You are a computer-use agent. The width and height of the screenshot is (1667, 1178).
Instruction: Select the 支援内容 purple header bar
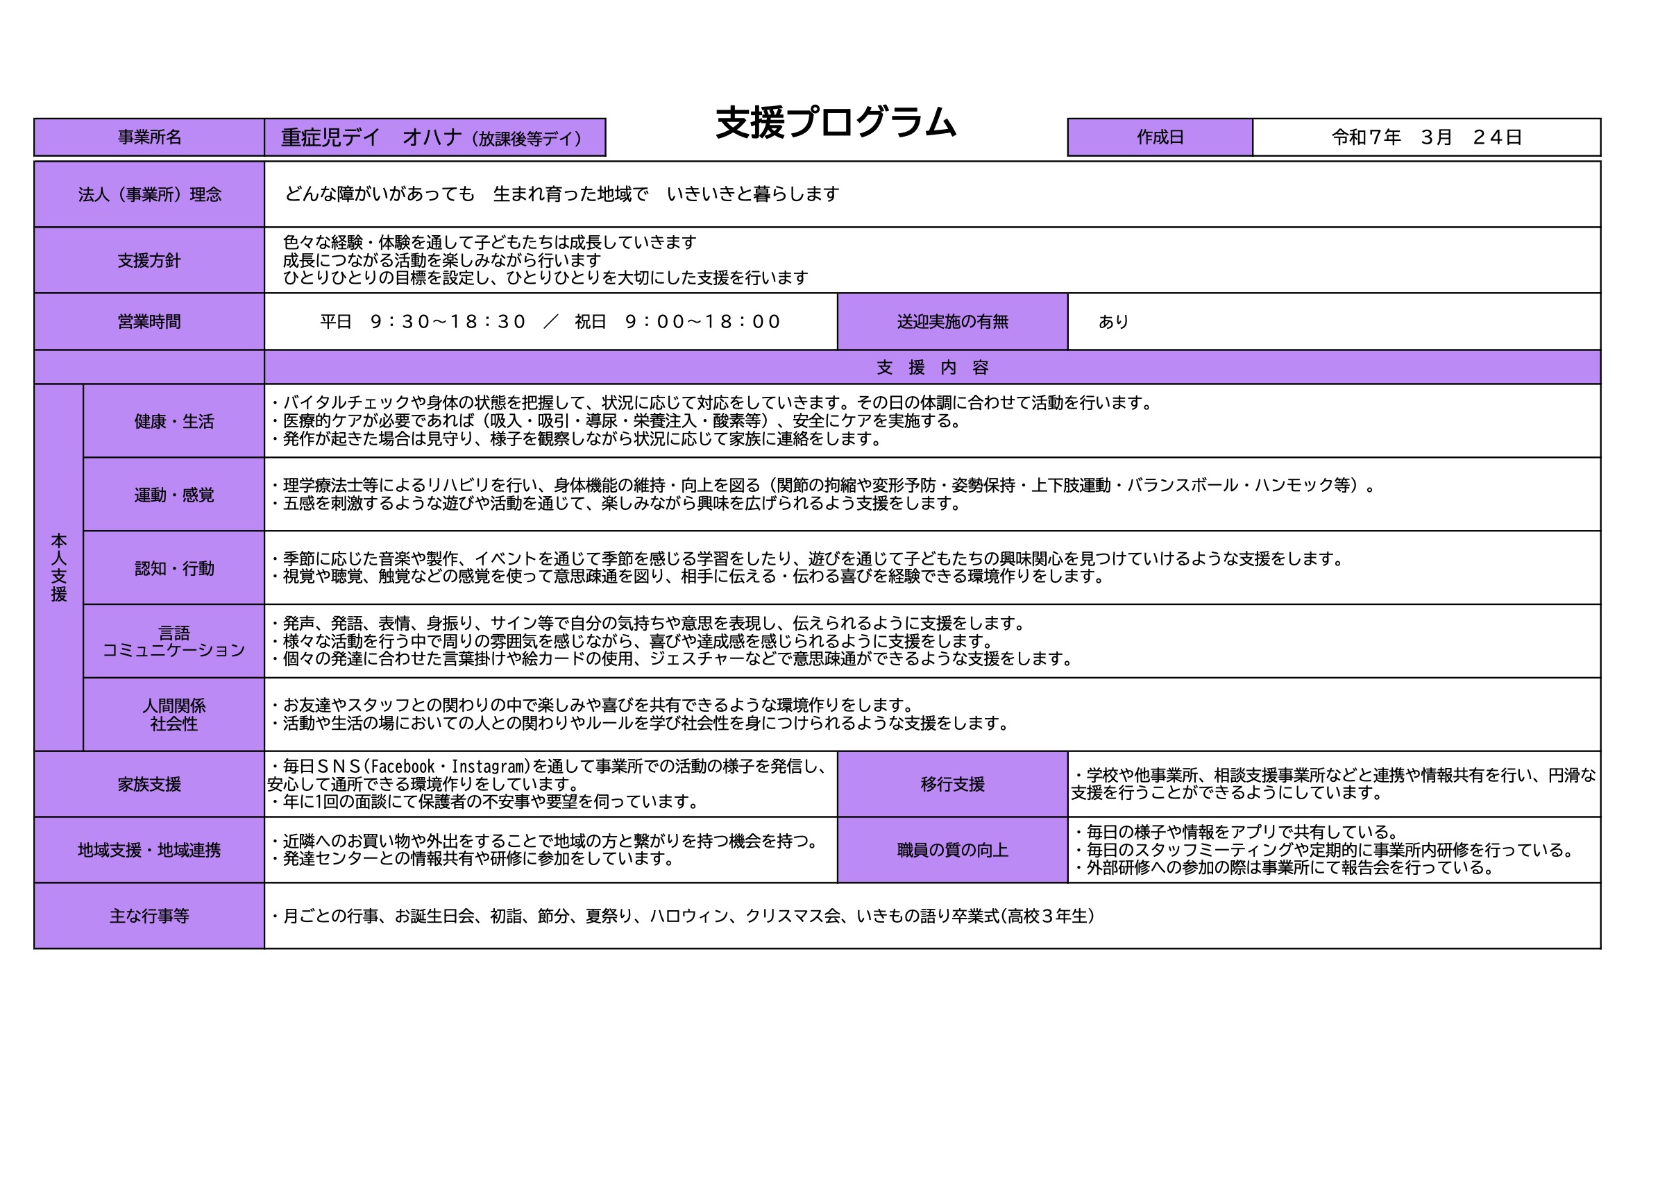pyautogui.click(x=932, y=367)
